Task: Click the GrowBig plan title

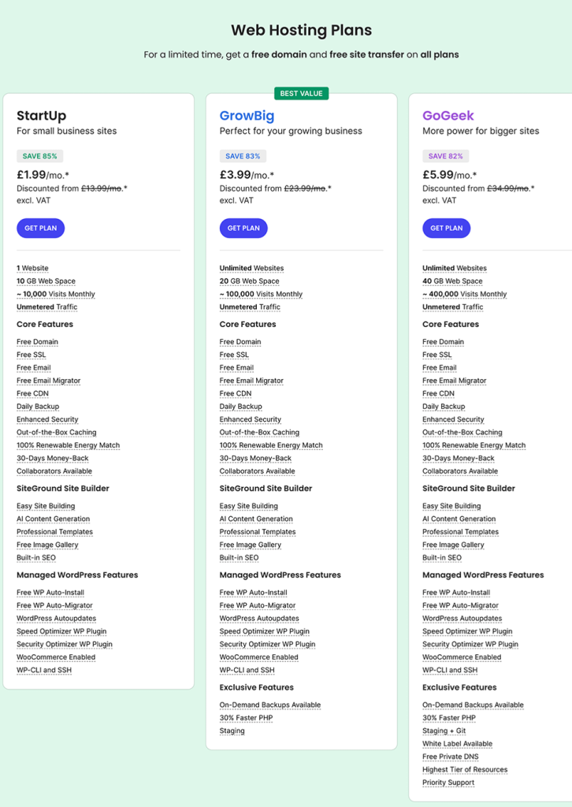Action: pos(247,117)
